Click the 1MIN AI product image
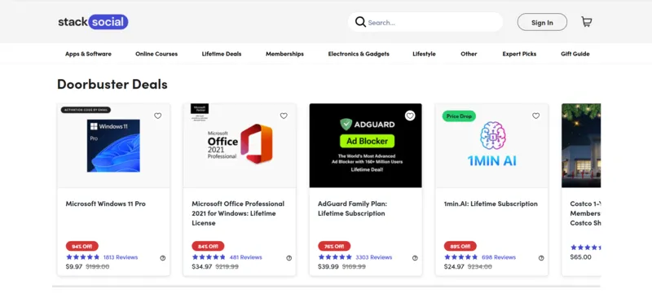The height and width of the screenshot is (298, 652). [492, 146]
